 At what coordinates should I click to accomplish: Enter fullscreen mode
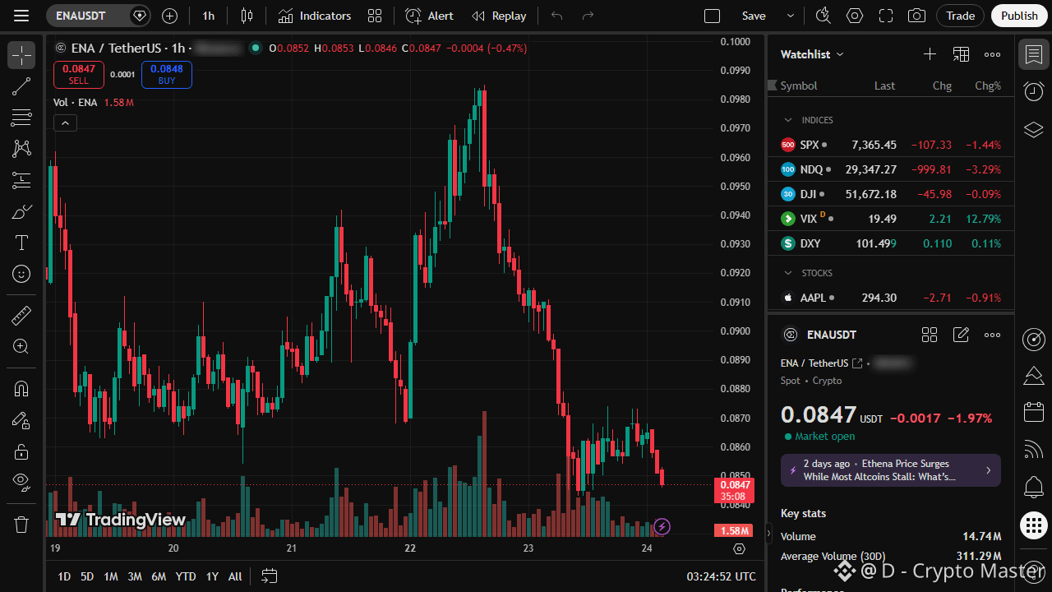click(x=886, y=16)
